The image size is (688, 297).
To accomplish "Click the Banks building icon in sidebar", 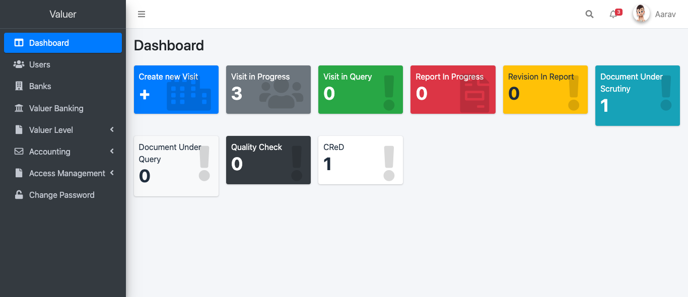I will click(19, 86).
